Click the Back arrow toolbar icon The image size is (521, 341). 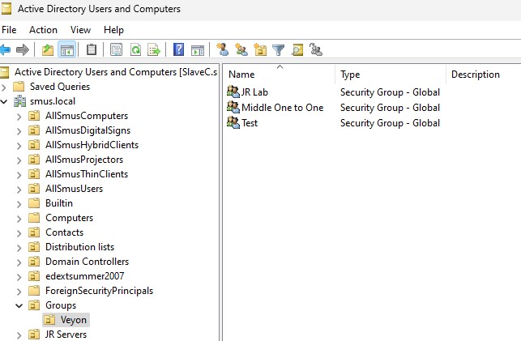pos(5,49)
